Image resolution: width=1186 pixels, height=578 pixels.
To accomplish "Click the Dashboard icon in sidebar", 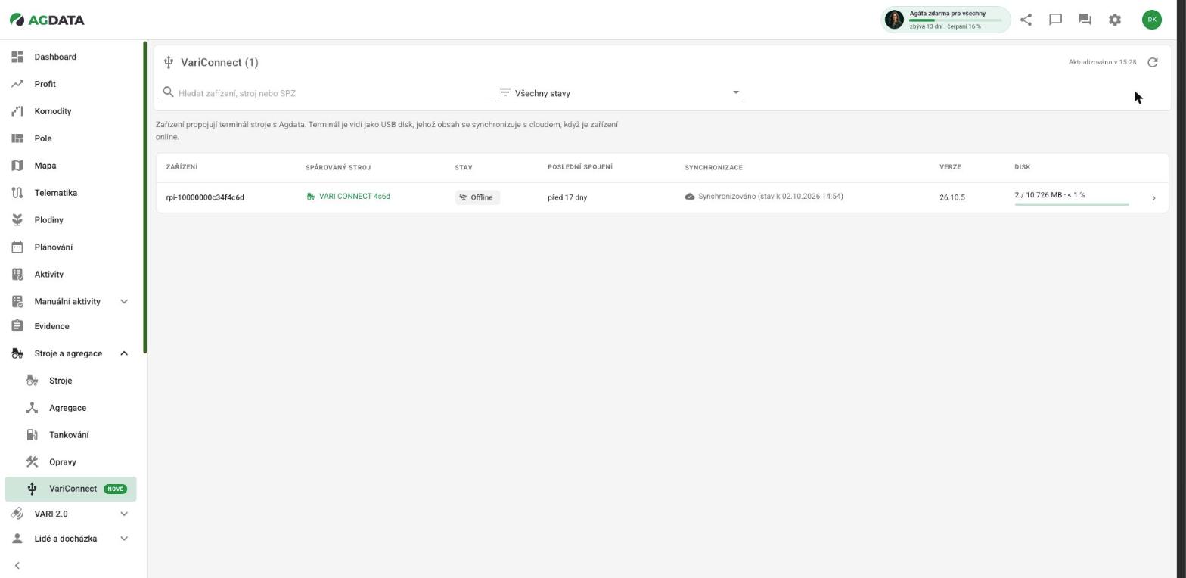I will pyautogui.click(x=17, y=57).
